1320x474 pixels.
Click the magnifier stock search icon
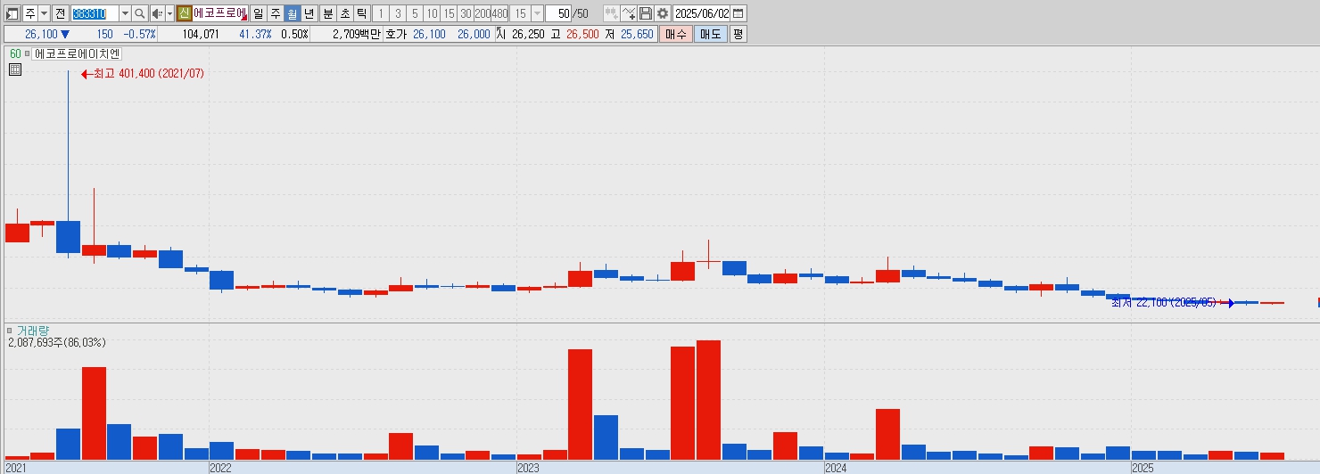pos(140,13)
